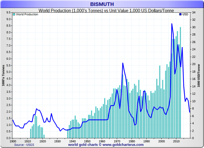This screenshot has height=148, width=204.
Task: Select the 1950 label on the year axis
Action: 87,141
